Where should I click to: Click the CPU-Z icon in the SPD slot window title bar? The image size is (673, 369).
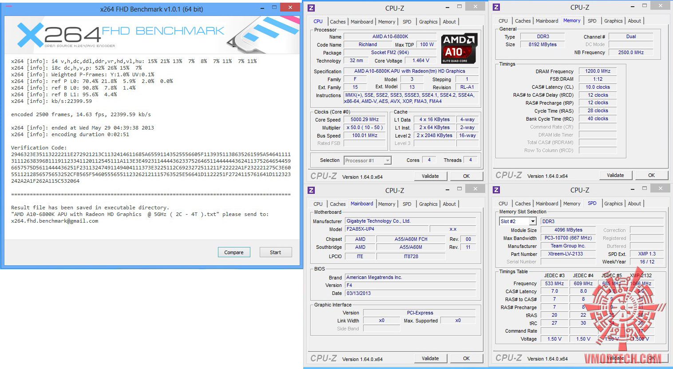point(496,190)
